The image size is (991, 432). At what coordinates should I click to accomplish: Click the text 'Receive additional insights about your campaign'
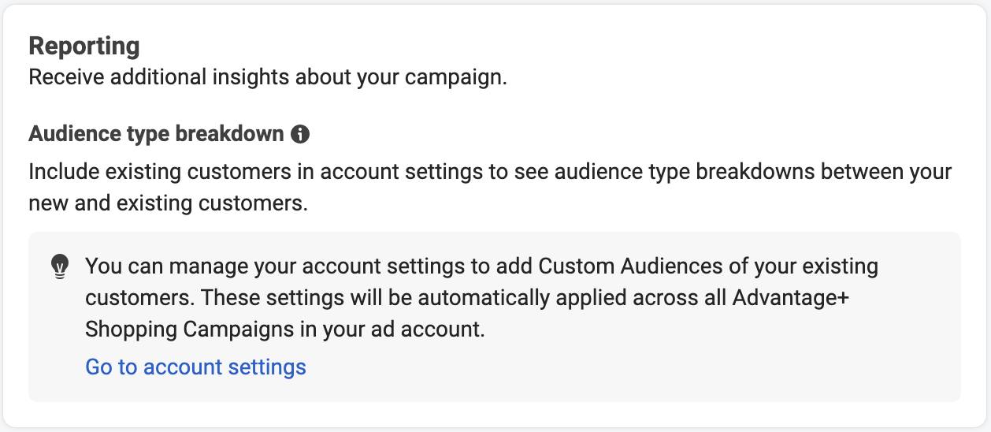[268, 78]
